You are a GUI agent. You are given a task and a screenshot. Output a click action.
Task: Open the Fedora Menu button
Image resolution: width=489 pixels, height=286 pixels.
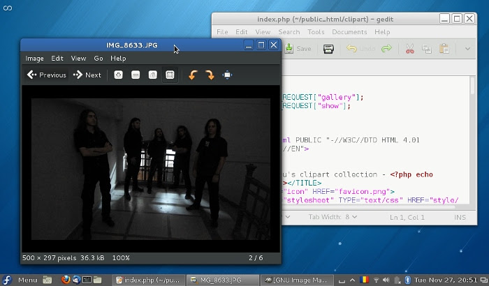click(x=20, y=280)
